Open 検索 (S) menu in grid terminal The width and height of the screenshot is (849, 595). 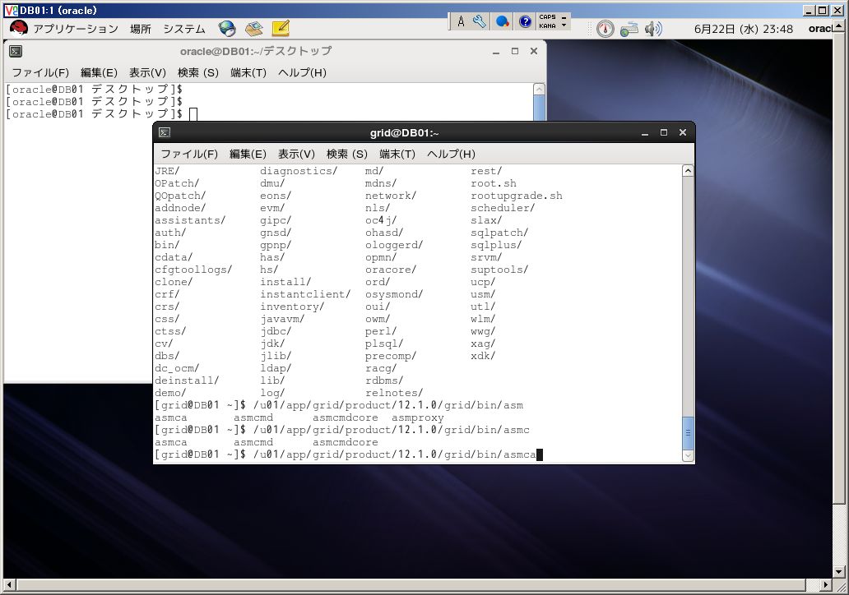coord(346,155)
